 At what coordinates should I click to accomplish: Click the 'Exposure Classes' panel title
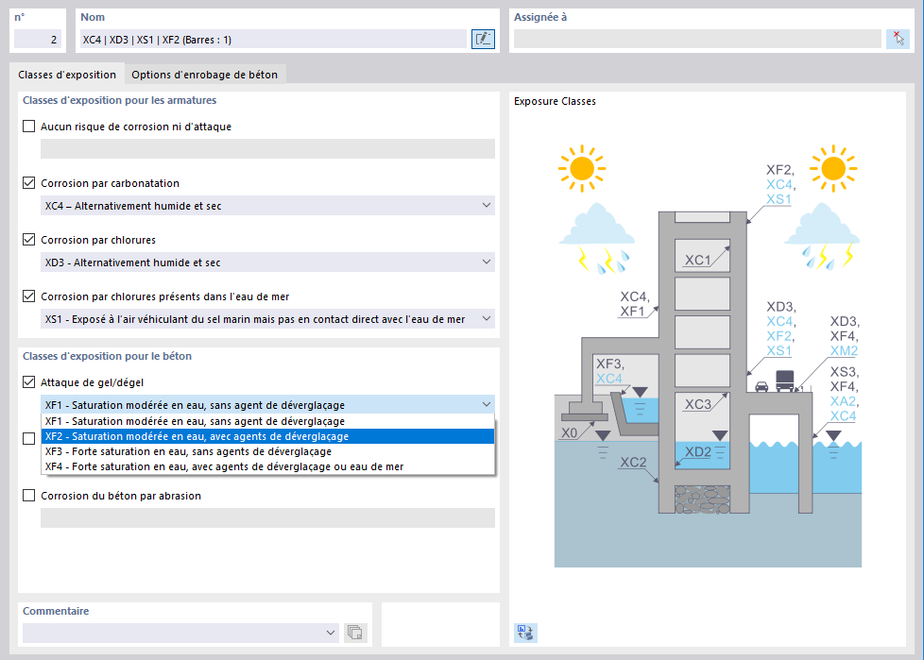555,101
